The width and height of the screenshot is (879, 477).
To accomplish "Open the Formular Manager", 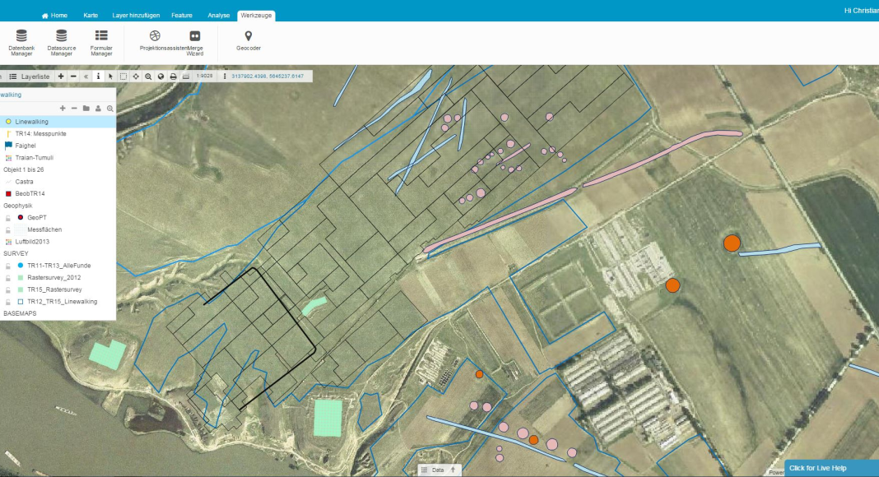I will tap(101, 41).
